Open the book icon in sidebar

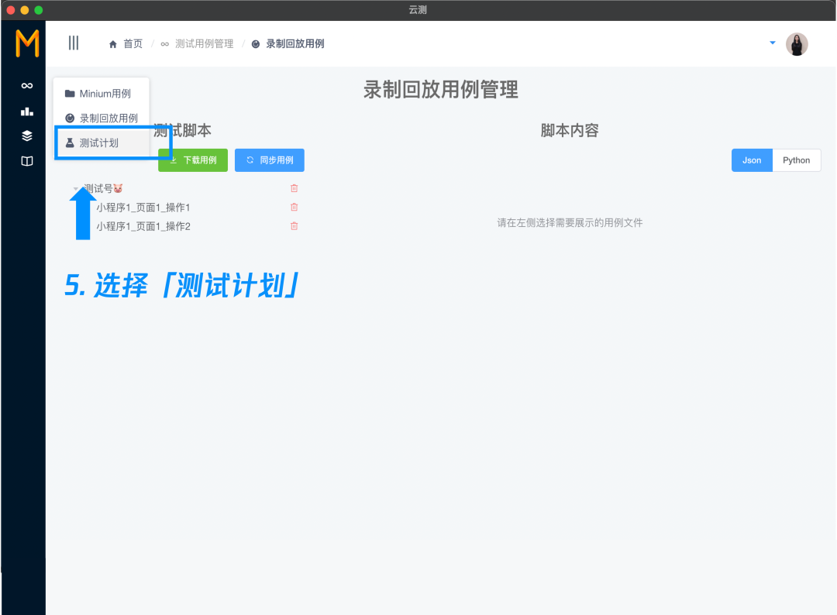[26, 161]
